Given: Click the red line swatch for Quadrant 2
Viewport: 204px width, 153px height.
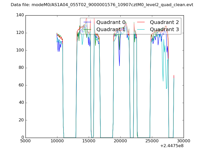Looking at the screenshot, I should [x=141, y=22].
